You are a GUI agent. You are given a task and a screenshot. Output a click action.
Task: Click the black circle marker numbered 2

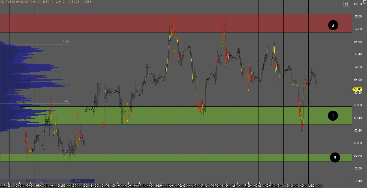[333, 25]
